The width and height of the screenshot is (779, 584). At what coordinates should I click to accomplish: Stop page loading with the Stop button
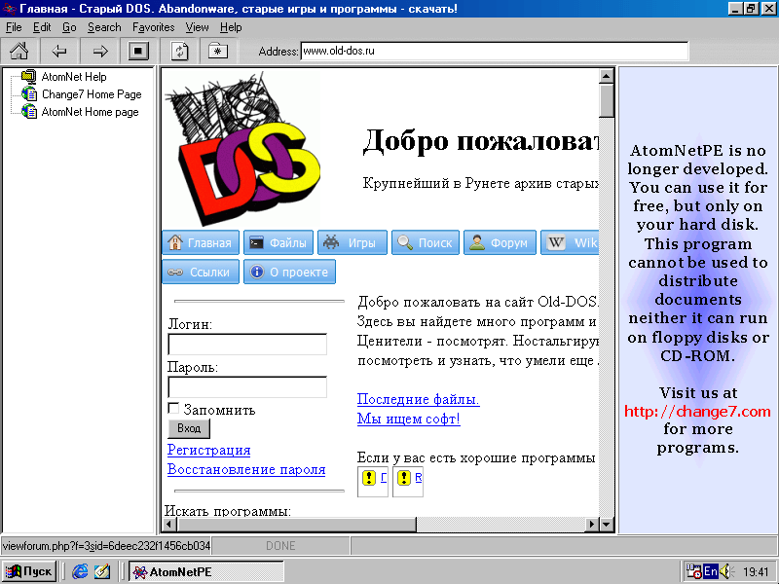pyautogui.click(x=138, y=51)
